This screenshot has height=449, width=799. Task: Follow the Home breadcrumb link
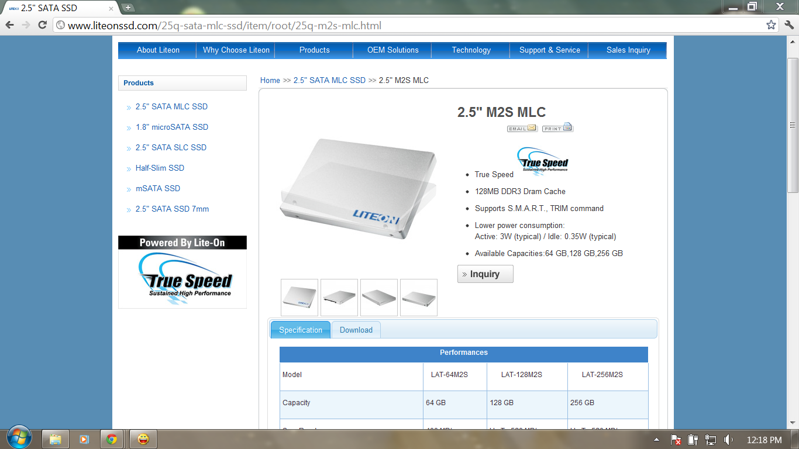270,80
